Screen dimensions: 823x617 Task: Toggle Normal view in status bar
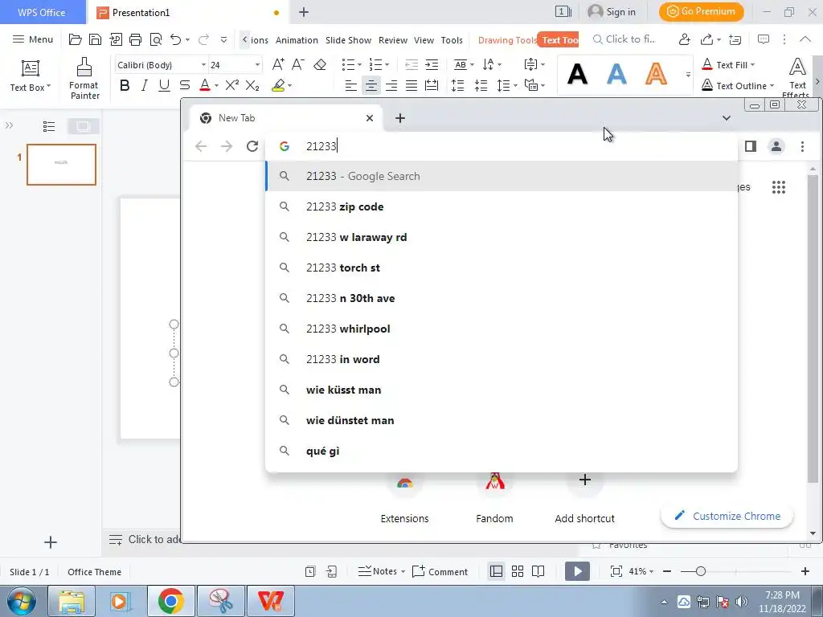pyautogui.click(x=496, y=571)
